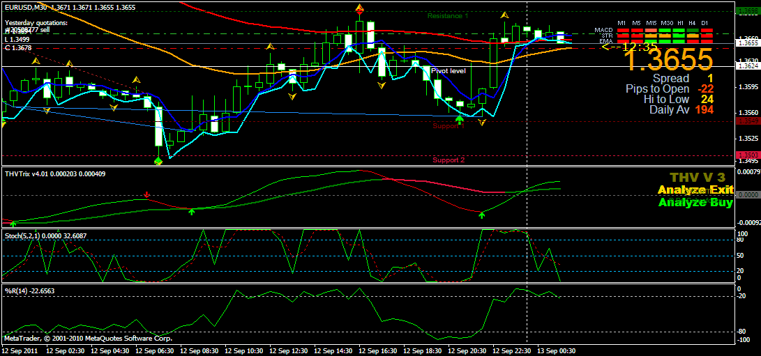The width and height of the screenshot is (761, 356).
Task: Click the Pivot level label
Action: pyautogui.click(x=449, y=71)
